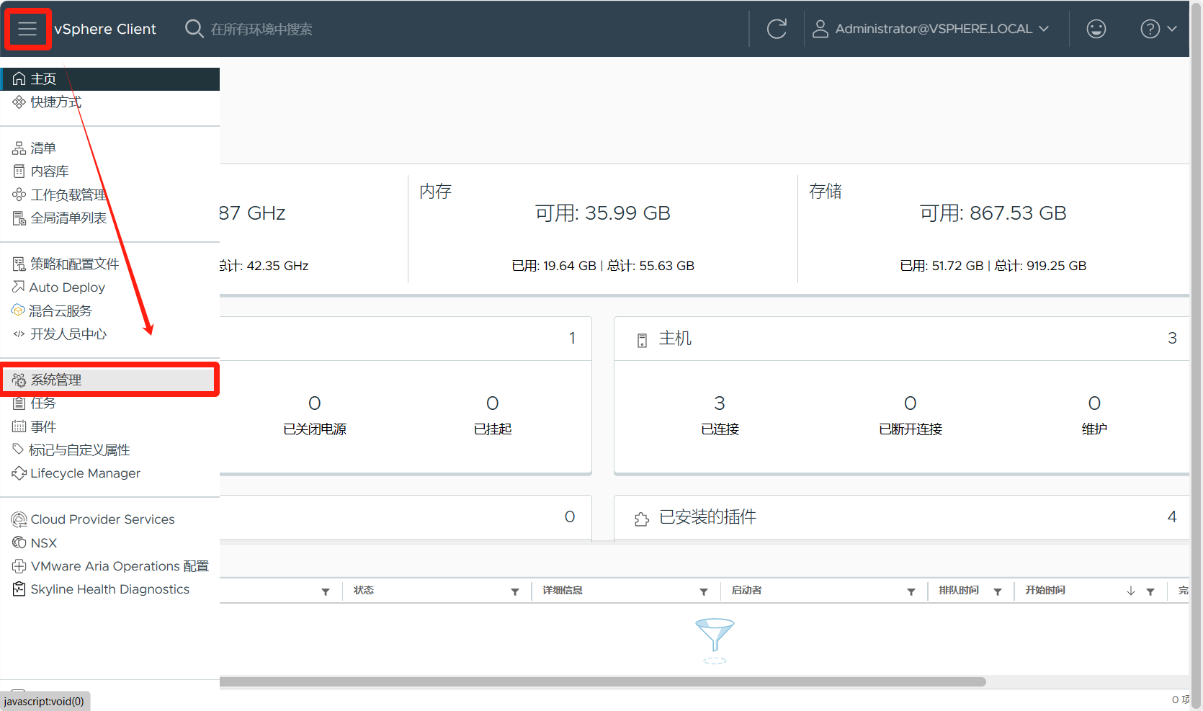
Task: Open the help question mark dropdown
Action: (1158, 29)
